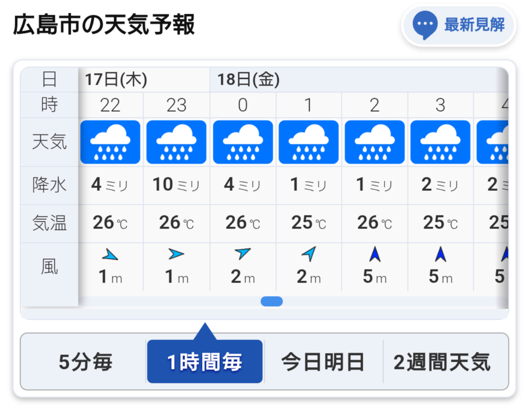Screen dimensions: 529x416
Task: Click the dark blue wind arrow at hour 2
Action: pyautogui.click(x=375, y=254)
